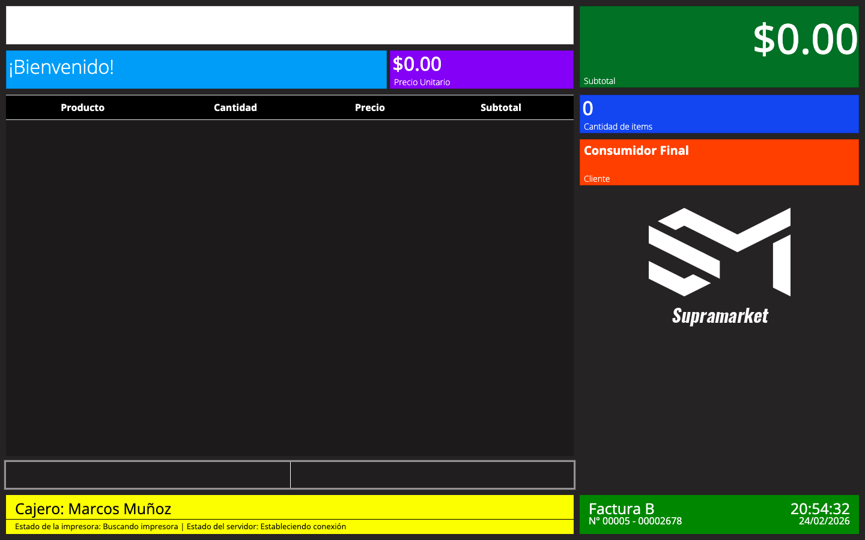Image resolution: width=865 pixels, height=540 pixels.
Task: Sort by the Subtotal column header
Action: tap(500, 107)
